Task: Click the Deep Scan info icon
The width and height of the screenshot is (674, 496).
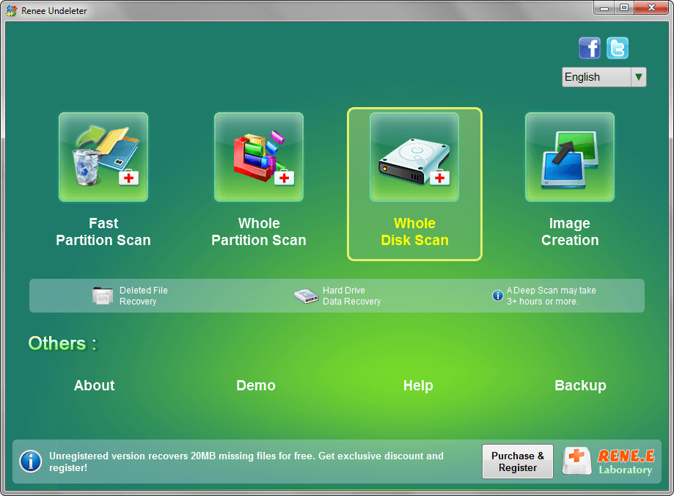Action: (x=498, y=296)
